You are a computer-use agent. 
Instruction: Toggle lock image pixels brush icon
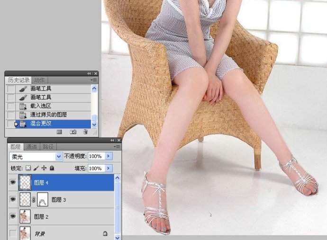(x=36, y=168)
